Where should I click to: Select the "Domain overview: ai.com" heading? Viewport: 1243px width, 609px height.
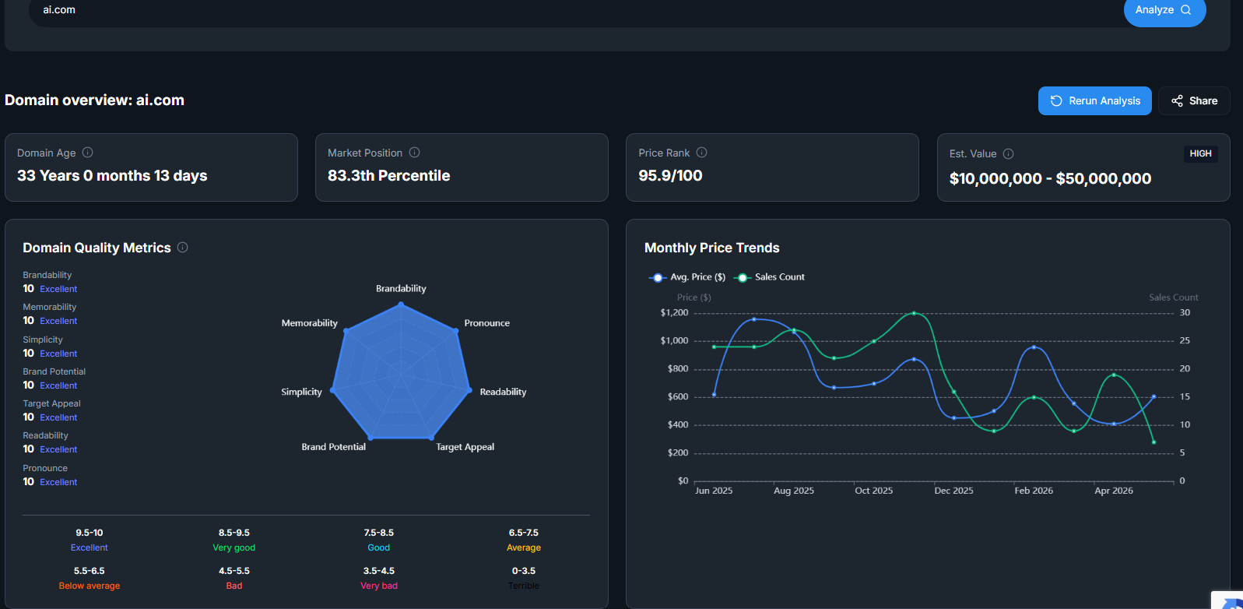click(95, 100)
